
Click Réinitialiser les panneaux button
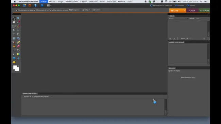(x=161, y=5)
